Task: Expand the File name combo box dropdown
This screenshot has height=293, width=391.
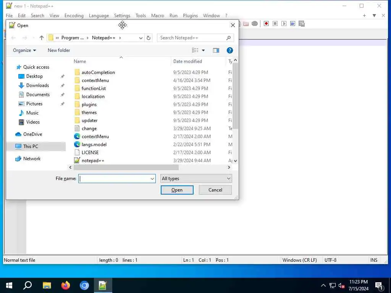Action: point(152,179)
